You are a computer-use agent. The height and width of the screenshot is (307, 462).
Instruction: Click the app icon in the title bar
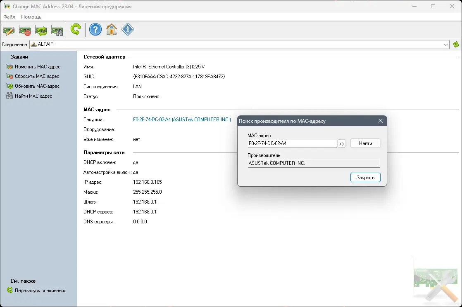click(7, 6)
